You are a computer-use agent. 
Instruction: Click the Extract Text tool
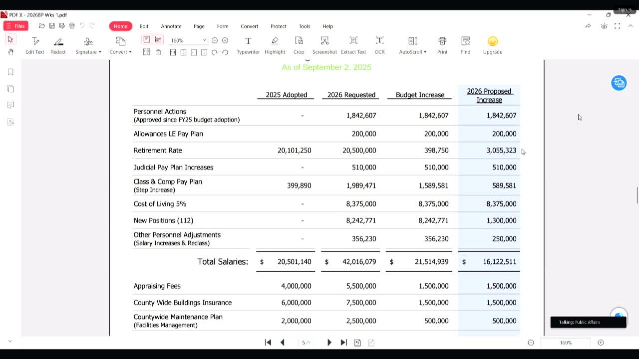coord(353,45)
